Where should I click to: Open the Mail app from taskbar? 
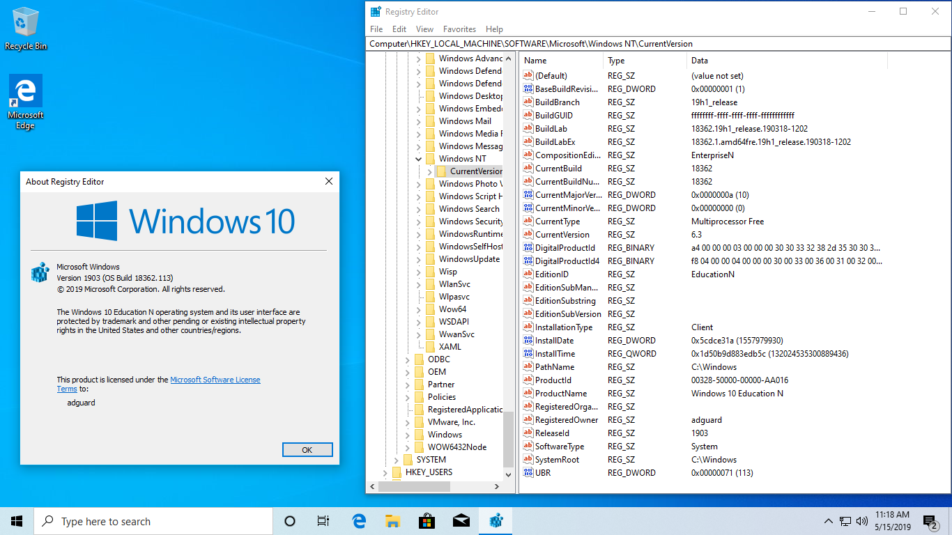click(x=461, y=521)
